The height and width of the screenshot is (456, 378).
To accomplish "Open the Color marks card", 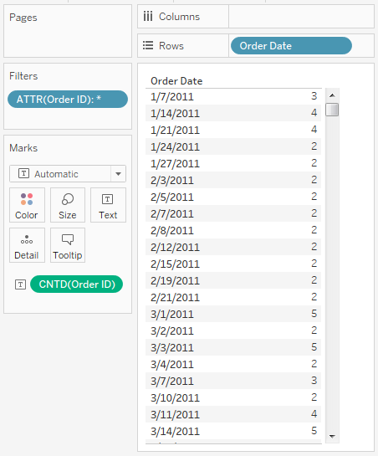I will (27, 205).
